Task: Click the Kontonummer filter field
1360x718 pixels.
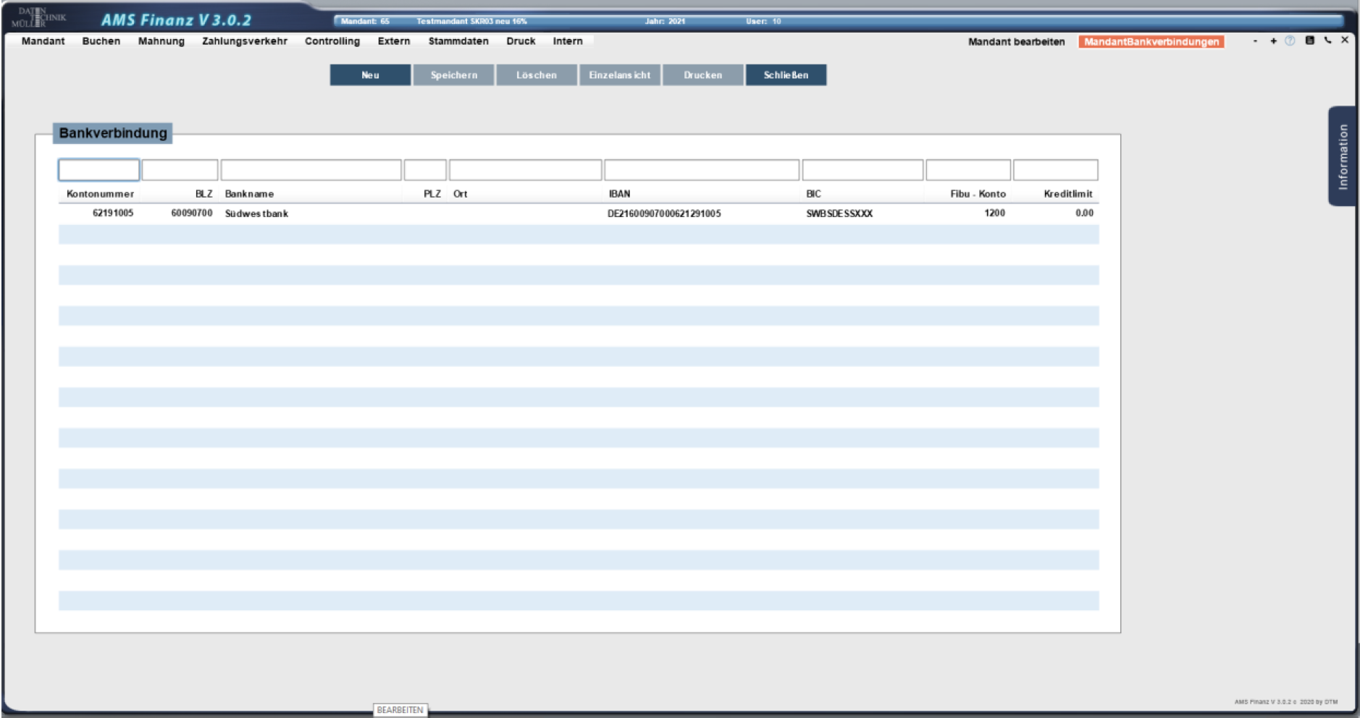Action: (x=98, y=170)
